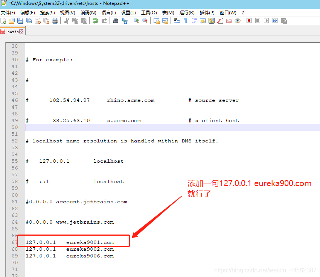Click the '# source server' comment
The image size is (320, 277).
coord(213,100)
